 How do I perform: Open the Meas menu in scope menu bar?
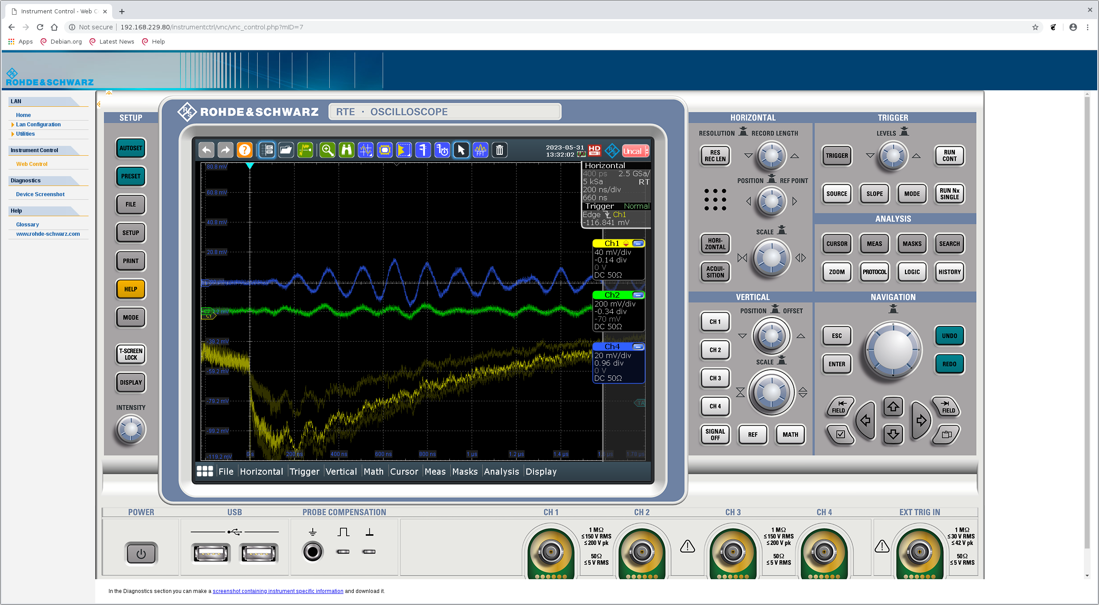[x=435, y=472]
